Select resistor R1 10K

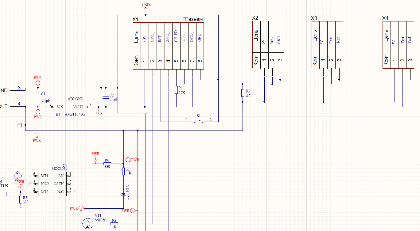[x=176, y=90]
